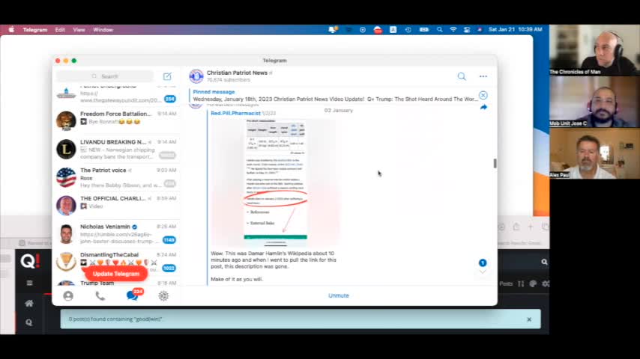640x359 pixels.
Task: Open the Pinned message bar
Action: 335,95
